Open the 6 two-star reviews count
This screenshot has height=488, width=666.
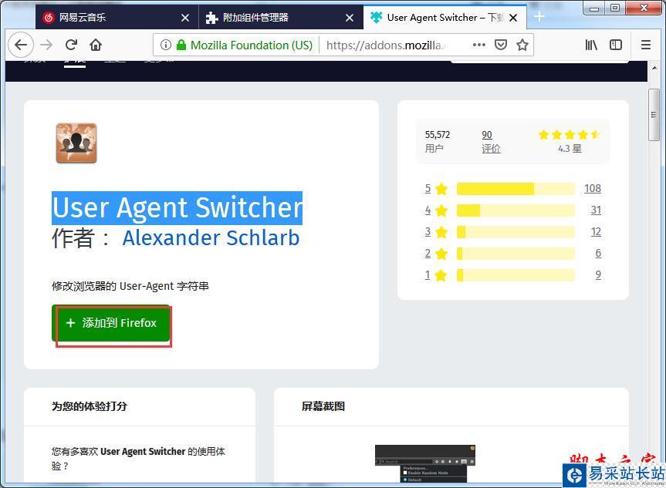pos(598,254)
